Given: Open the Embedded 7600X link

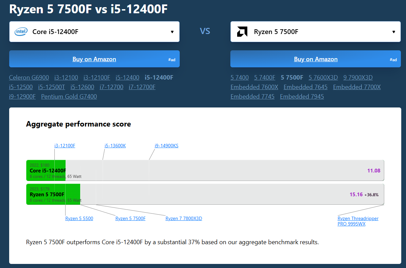Looking at the screenshot, I should 254,87.
